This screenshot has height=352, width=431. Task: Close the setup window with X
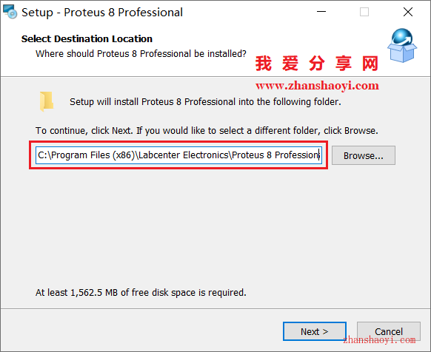pos(408,12)
